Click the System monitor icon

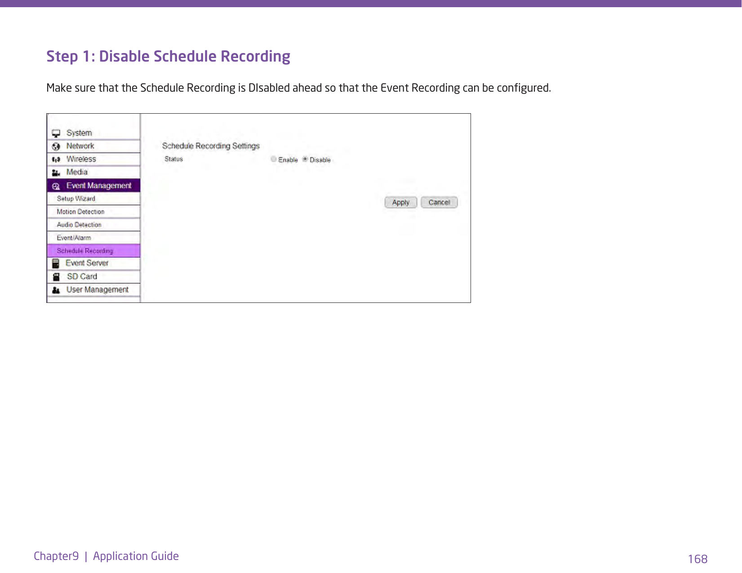[56, 133]
